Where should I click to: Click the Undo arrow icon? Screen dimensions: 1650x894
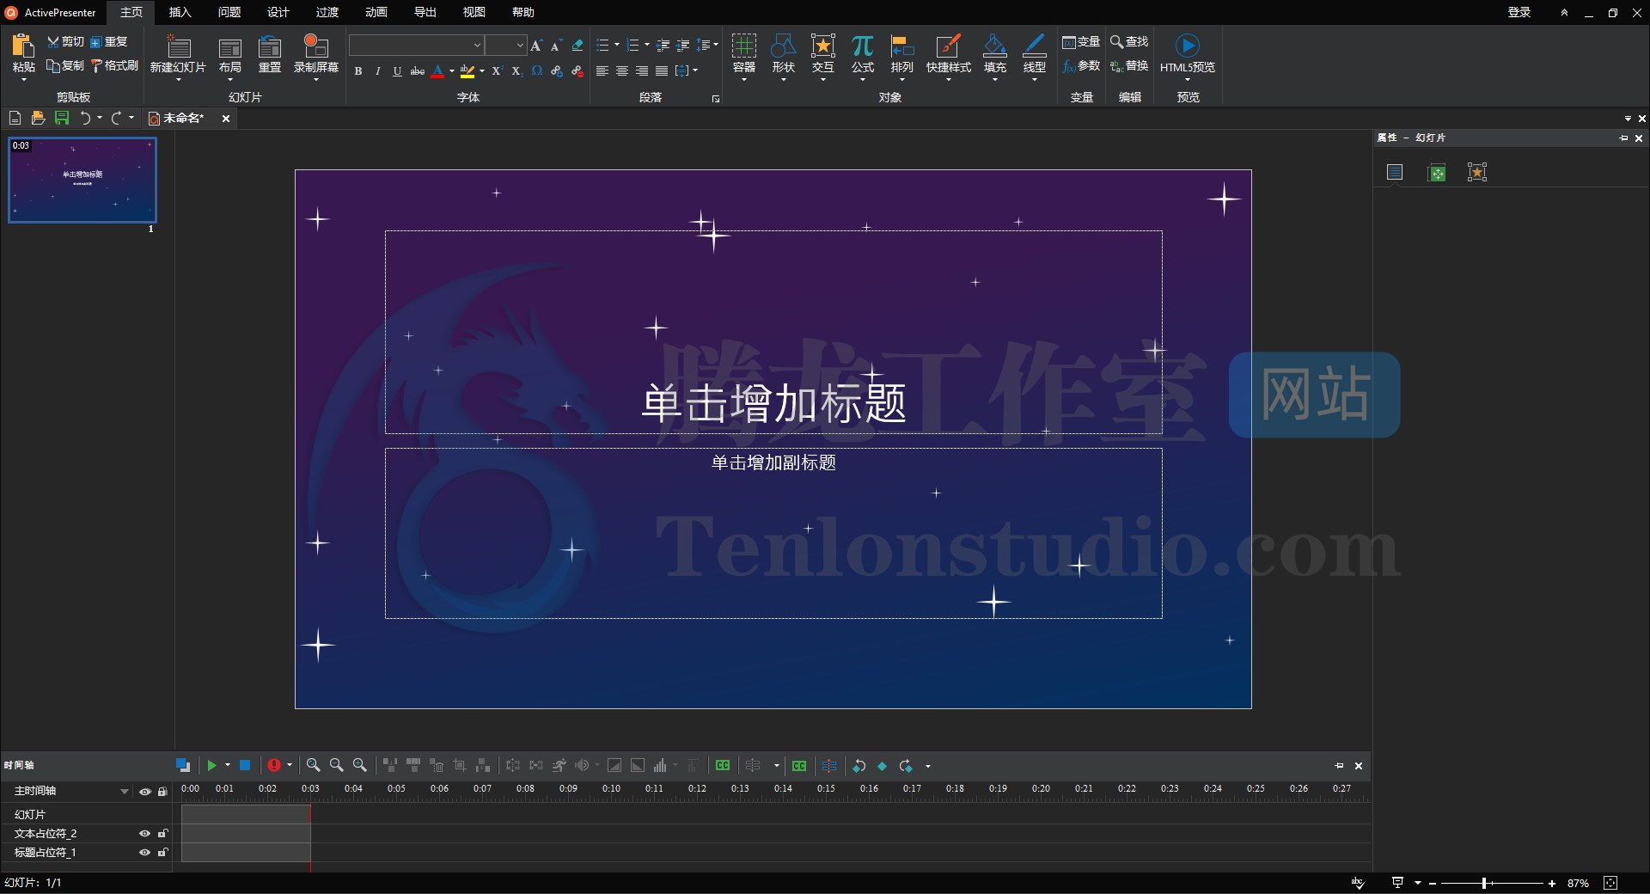[x=85, y=118]
